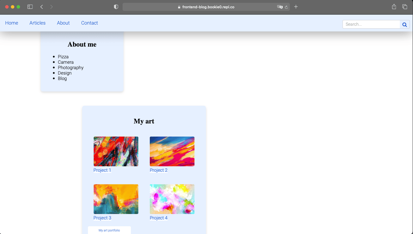Viewport: 413px width, 234px height.
Task: Open the Articles nav link
Action: pyautogui.click(x=38, y=23)
